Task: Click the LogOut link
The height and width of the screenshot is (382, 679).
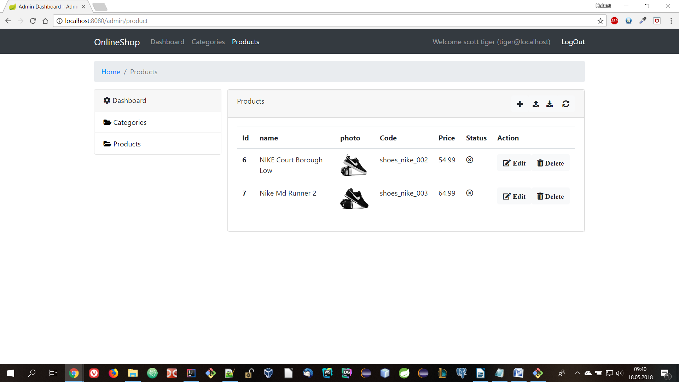Action: (x=573, y=42)
